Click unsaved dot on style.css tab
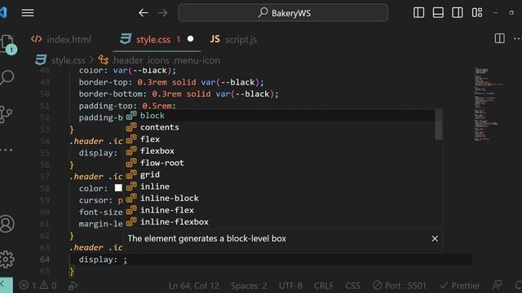 [190, 39]
